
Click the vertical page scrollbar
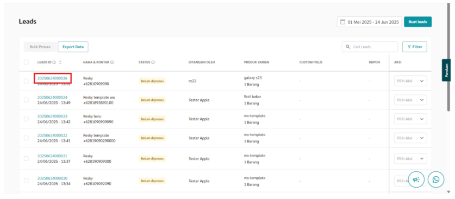pos(449,58)
